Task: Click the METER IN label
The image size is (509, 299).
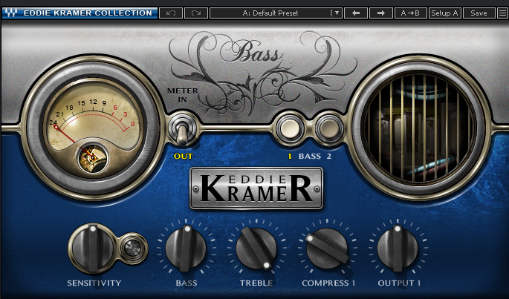Action: point(183,96)
